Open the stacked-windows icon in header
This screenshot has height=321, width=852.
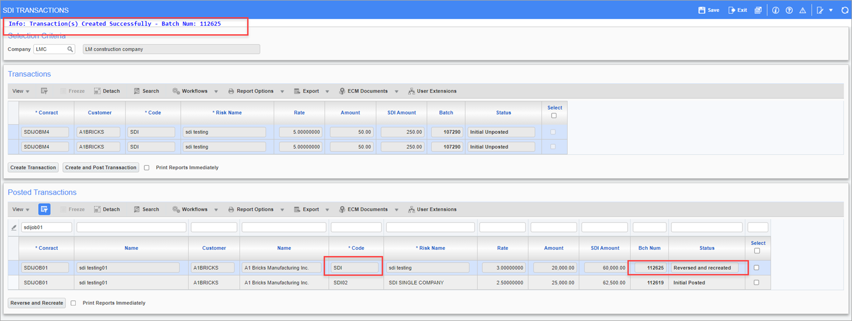tap(758, 10)
